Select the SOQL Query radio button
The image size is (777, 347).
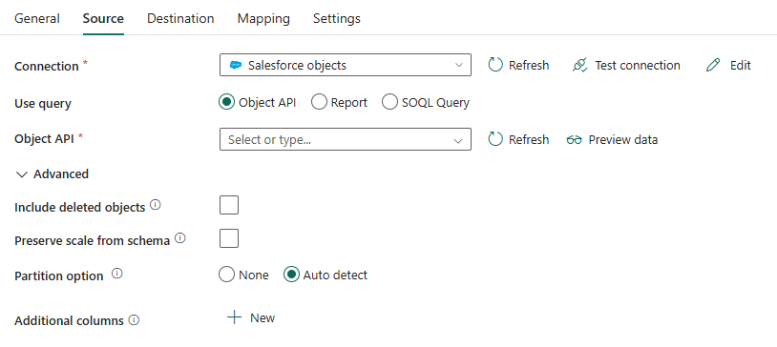click(x=390, y=102)
